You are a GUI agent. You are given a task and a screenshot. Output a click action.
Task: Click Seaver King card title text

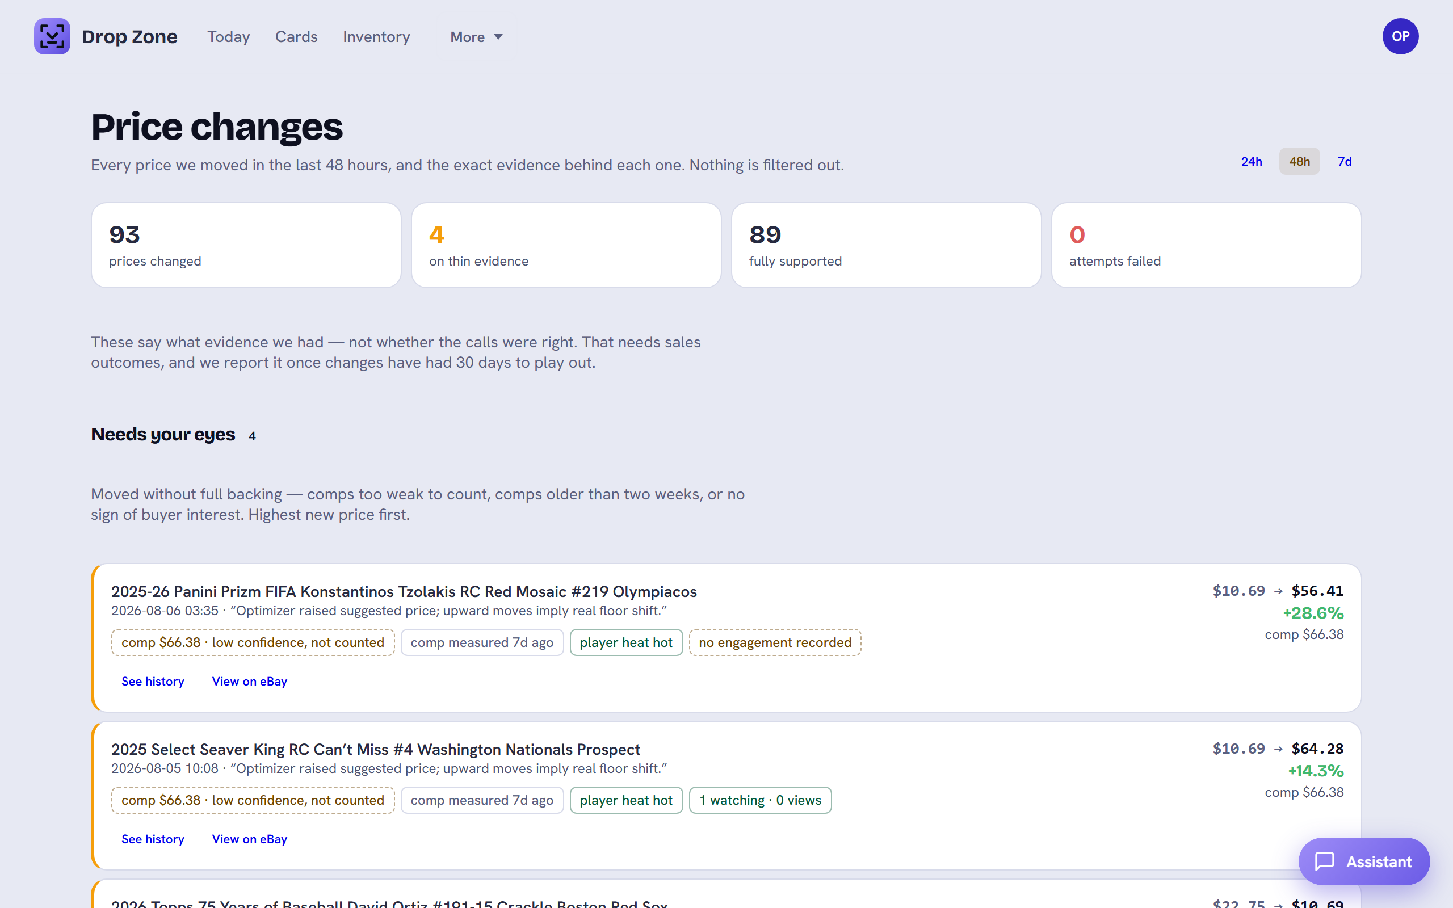pos(375,750)
